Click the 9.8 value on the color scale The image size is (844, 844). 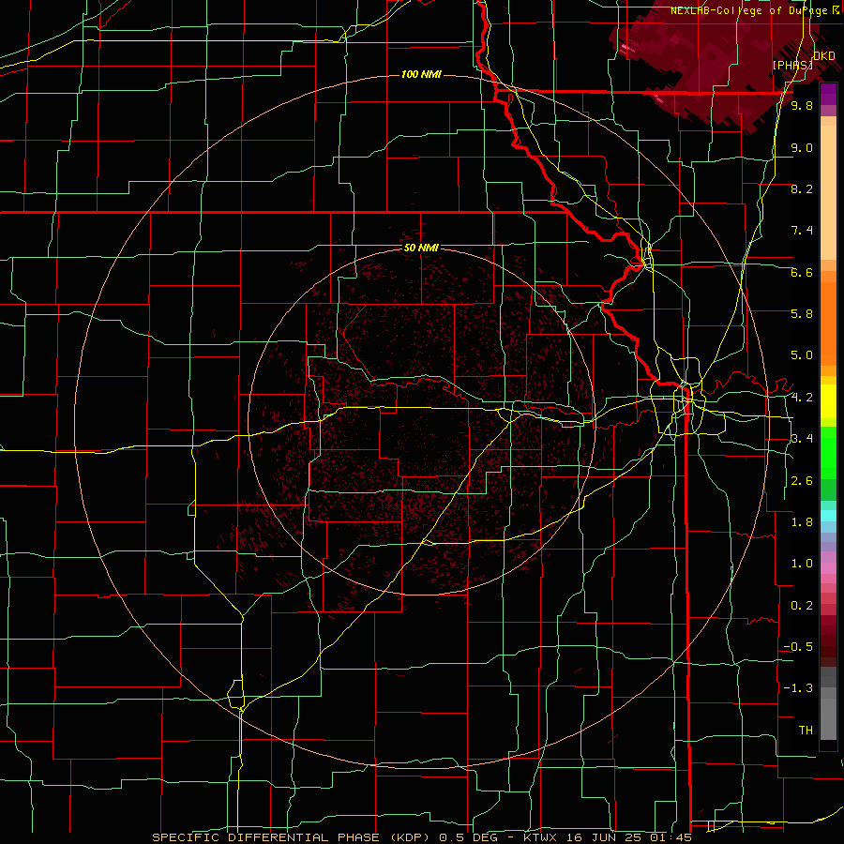pos(802,105)
